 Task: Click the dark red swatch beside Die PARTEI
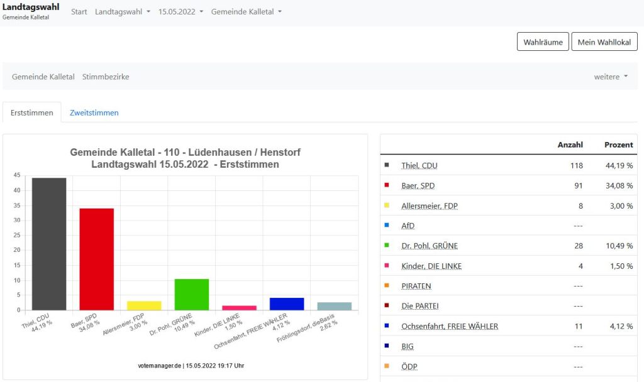[x=387, y=305]
